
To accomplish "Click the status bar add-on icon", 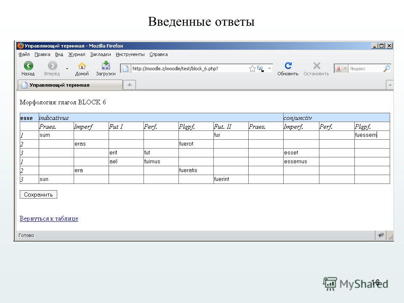I will click(381, 235).
